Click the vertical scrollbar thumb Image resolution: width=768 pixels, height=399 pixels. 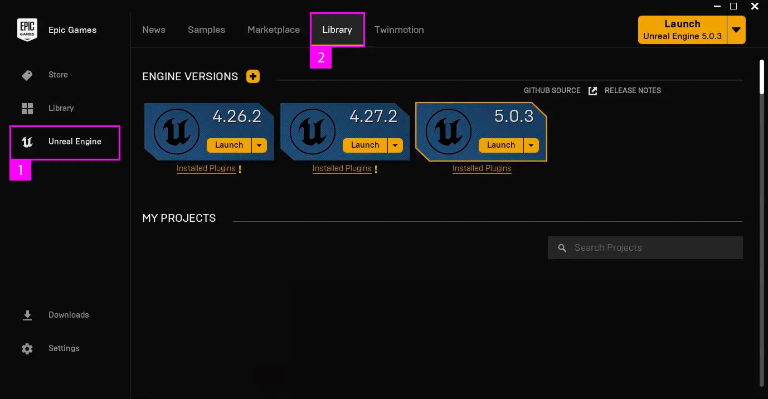pos(762,77)
